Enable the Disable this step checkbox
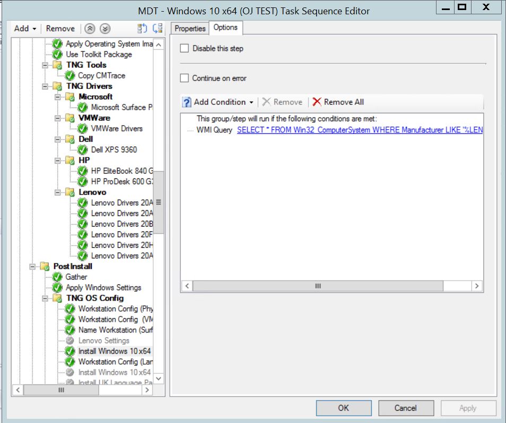 coord(185,48)
